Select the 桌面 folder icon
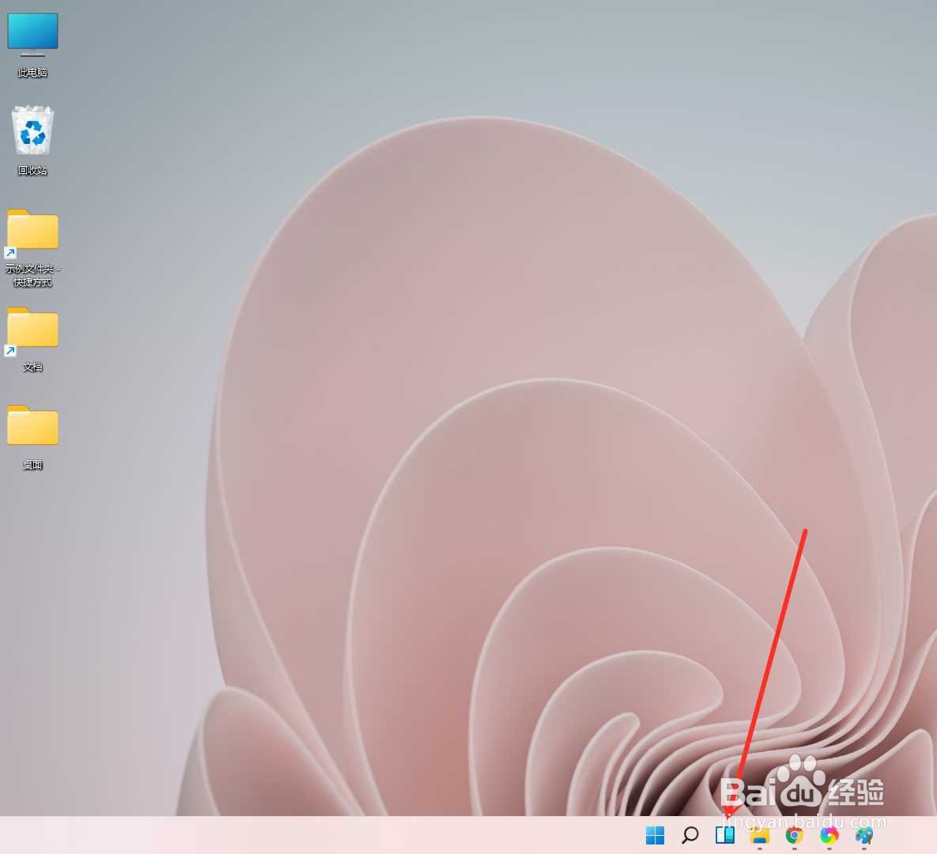The image size is (937, 854). pyautogui.click(x=32, y=425)
